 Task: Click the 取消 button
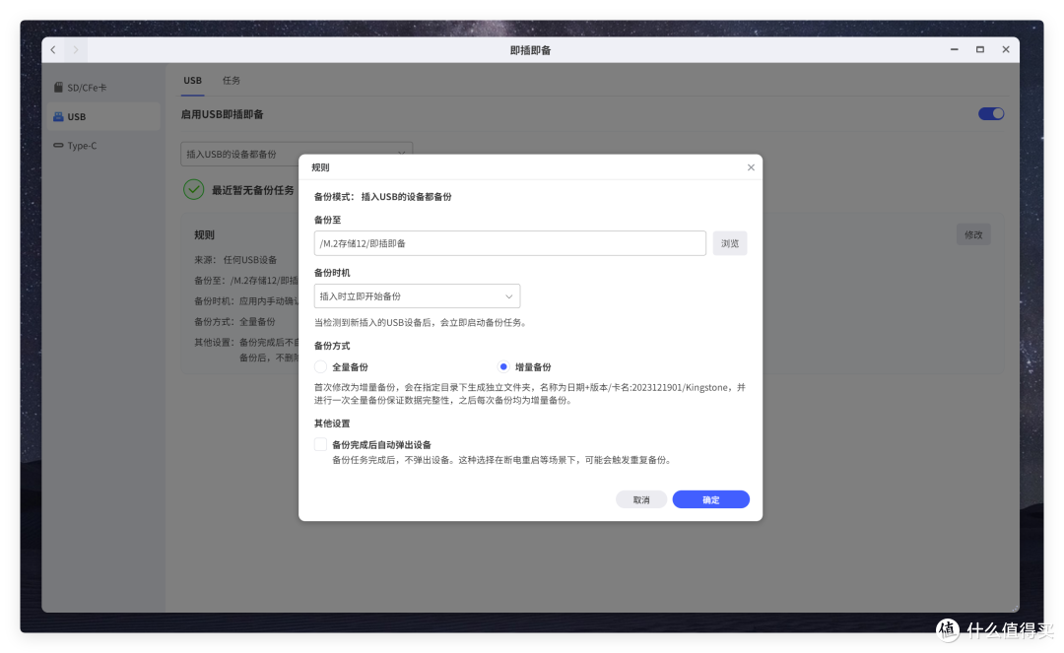(641, 499)
